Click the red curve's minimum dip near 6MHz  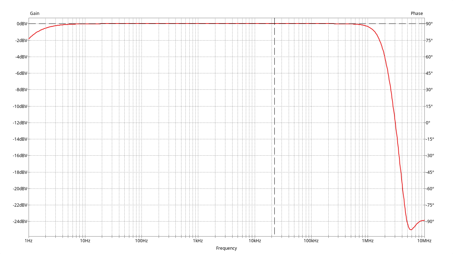[411, 229]
